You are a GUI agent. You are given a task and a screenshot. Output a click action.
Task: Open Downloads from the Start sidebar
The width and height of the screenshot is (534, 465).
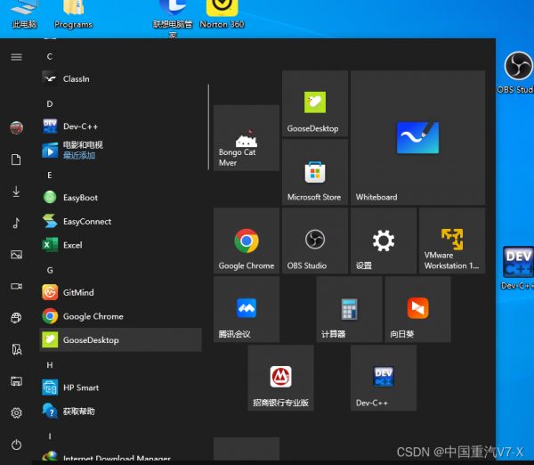(x=16, y=192)
